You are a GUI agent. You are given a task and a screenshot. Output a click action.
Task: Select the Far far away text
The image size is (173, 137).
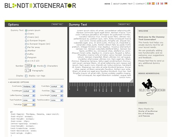26,47
